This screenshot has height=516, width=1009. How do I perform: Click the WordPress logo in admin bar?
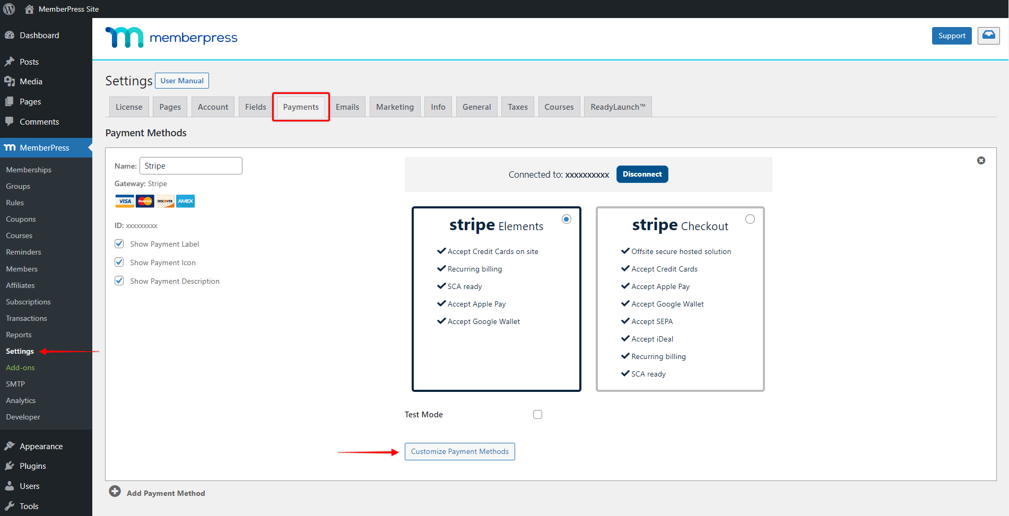tap(8, 8)
